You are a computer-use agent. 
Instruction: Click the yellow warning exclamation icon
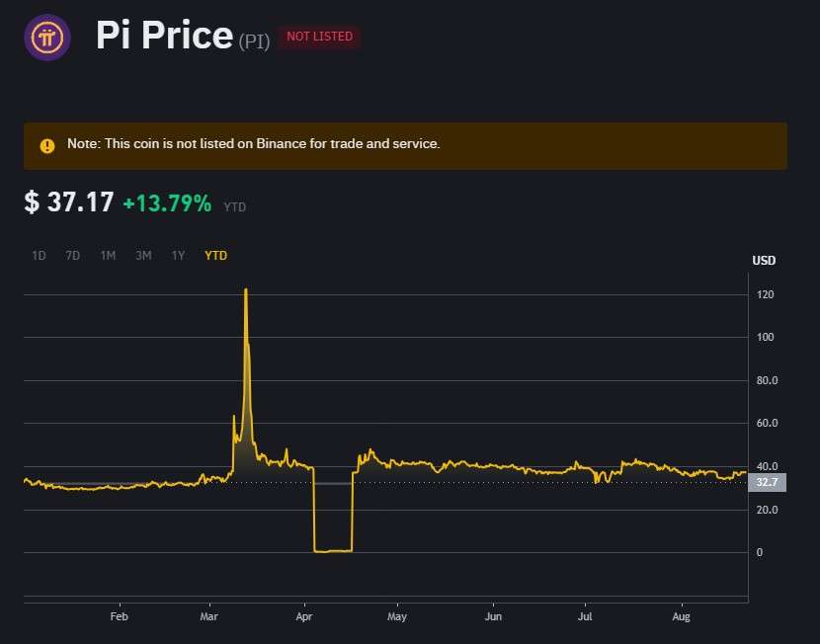coord(45,145)
